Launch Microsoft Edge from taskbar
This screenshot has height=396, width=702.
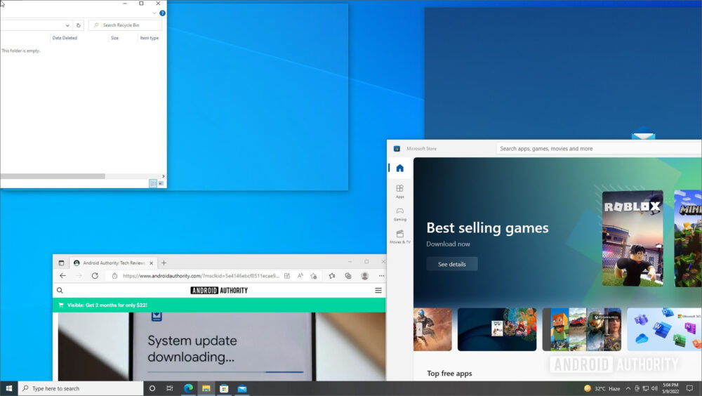coord(188,388)
